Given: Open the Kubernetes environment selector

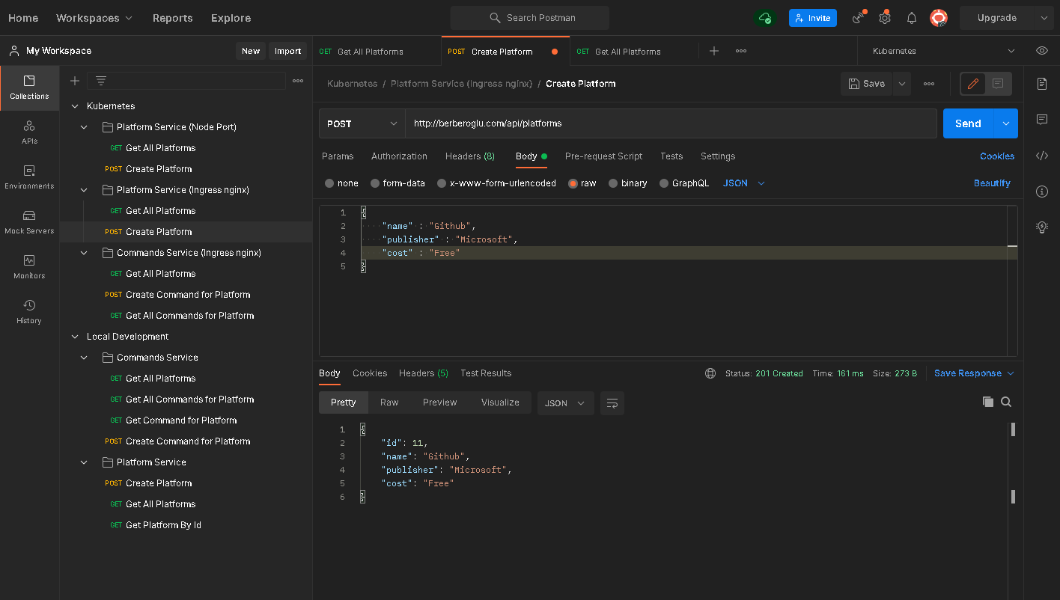Looking at the screenshot, I should (x=943, y=52).
